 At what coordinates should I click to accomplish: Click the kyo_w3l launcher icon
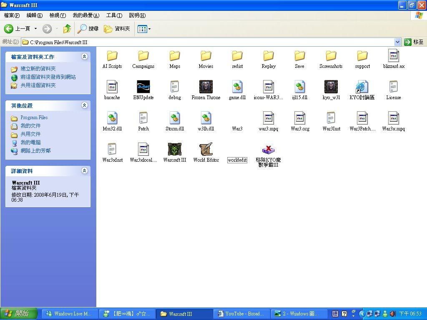(331, 87)
